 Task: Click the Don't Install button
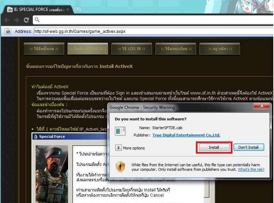click(x=249, y=147)
